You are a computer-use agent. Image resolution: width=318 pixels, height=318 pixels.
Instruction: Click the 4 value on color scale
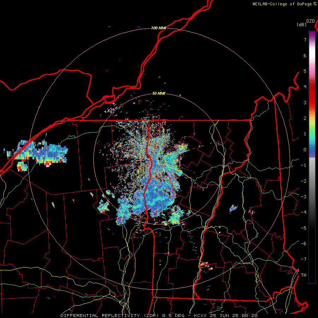click(305, 87)
